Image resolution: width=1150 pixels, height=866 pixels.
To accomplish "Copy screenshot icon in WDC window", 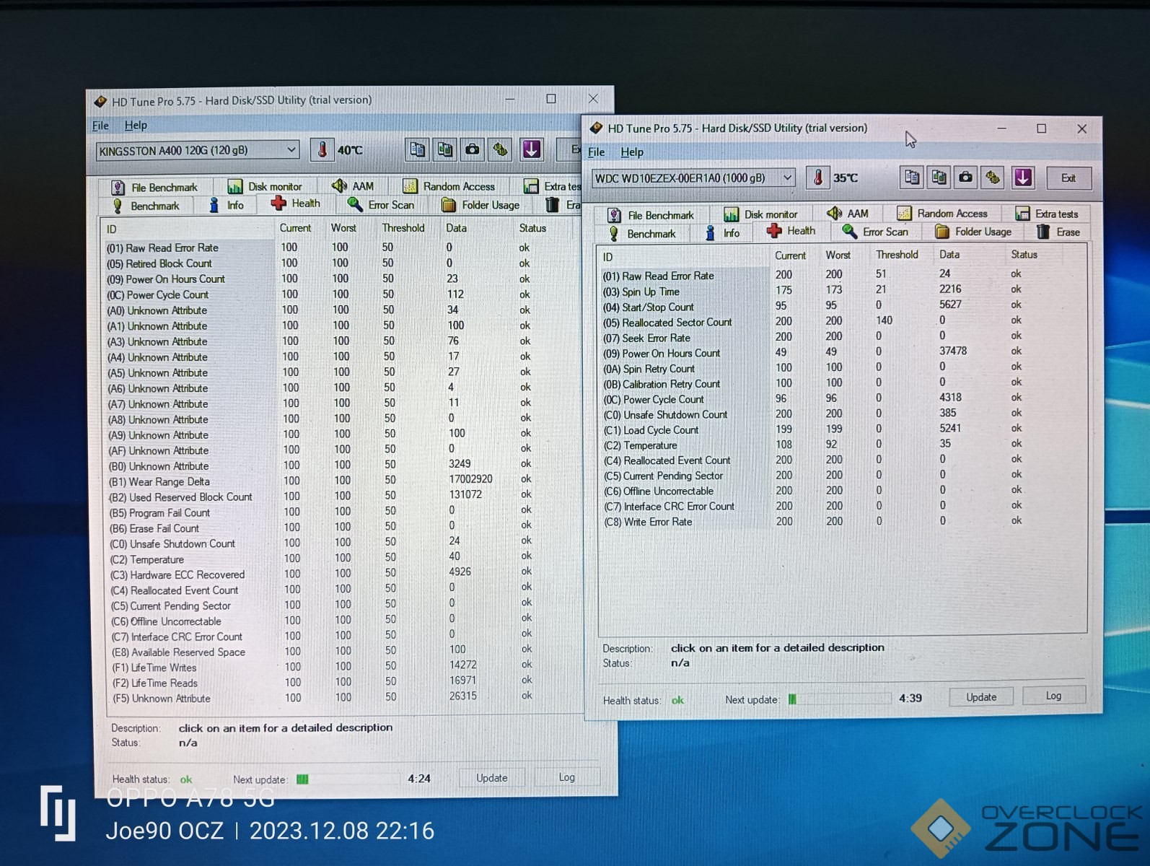I will [x=939, y=178].
